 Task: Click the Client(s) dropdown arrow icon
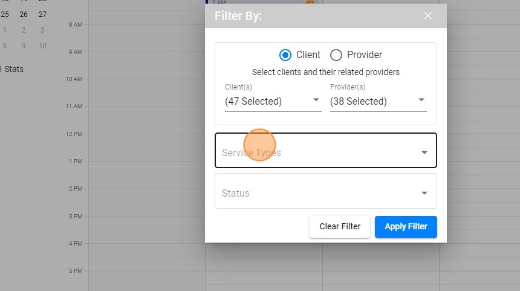pos(316,100)
